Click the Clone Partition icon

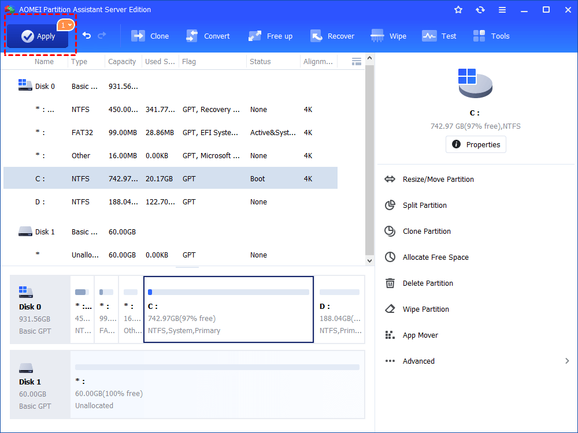390,232
